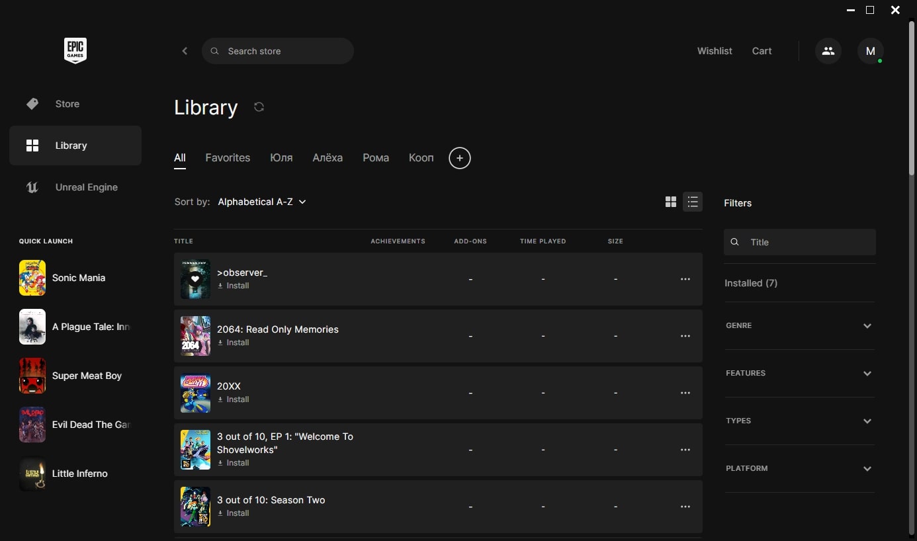Select the Юля collection tab
The height and width of the screenshot is (541, 917).
pyautogui.click(x=281, y=158)
